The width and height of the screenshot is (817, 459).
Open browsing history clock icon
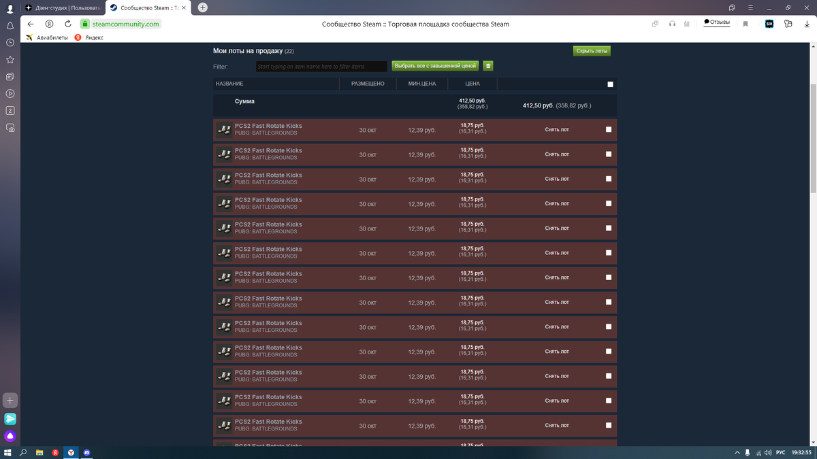point(10,42)
